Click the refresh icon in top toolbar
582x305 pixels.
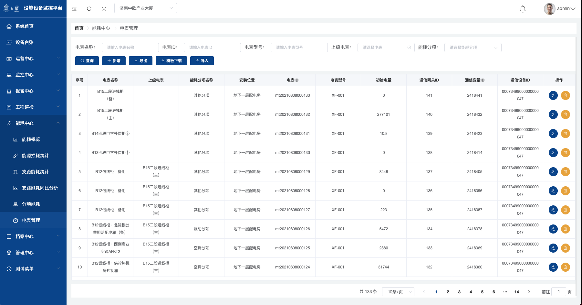89,9
